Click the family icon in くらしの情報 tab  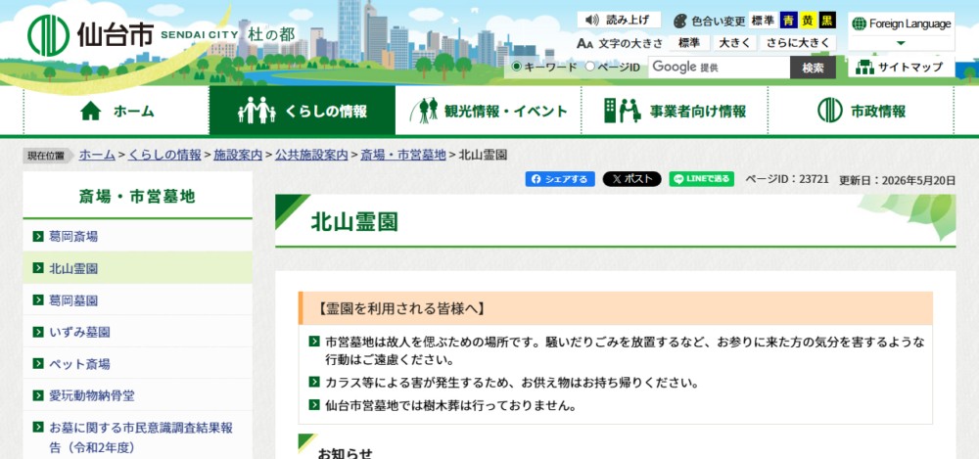click(256, 110)
